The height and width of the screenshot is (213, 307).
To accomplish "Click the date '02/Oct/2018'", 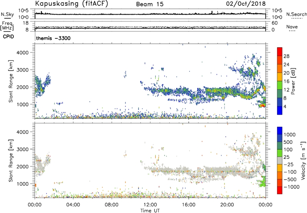I will [x=246, y=4].
